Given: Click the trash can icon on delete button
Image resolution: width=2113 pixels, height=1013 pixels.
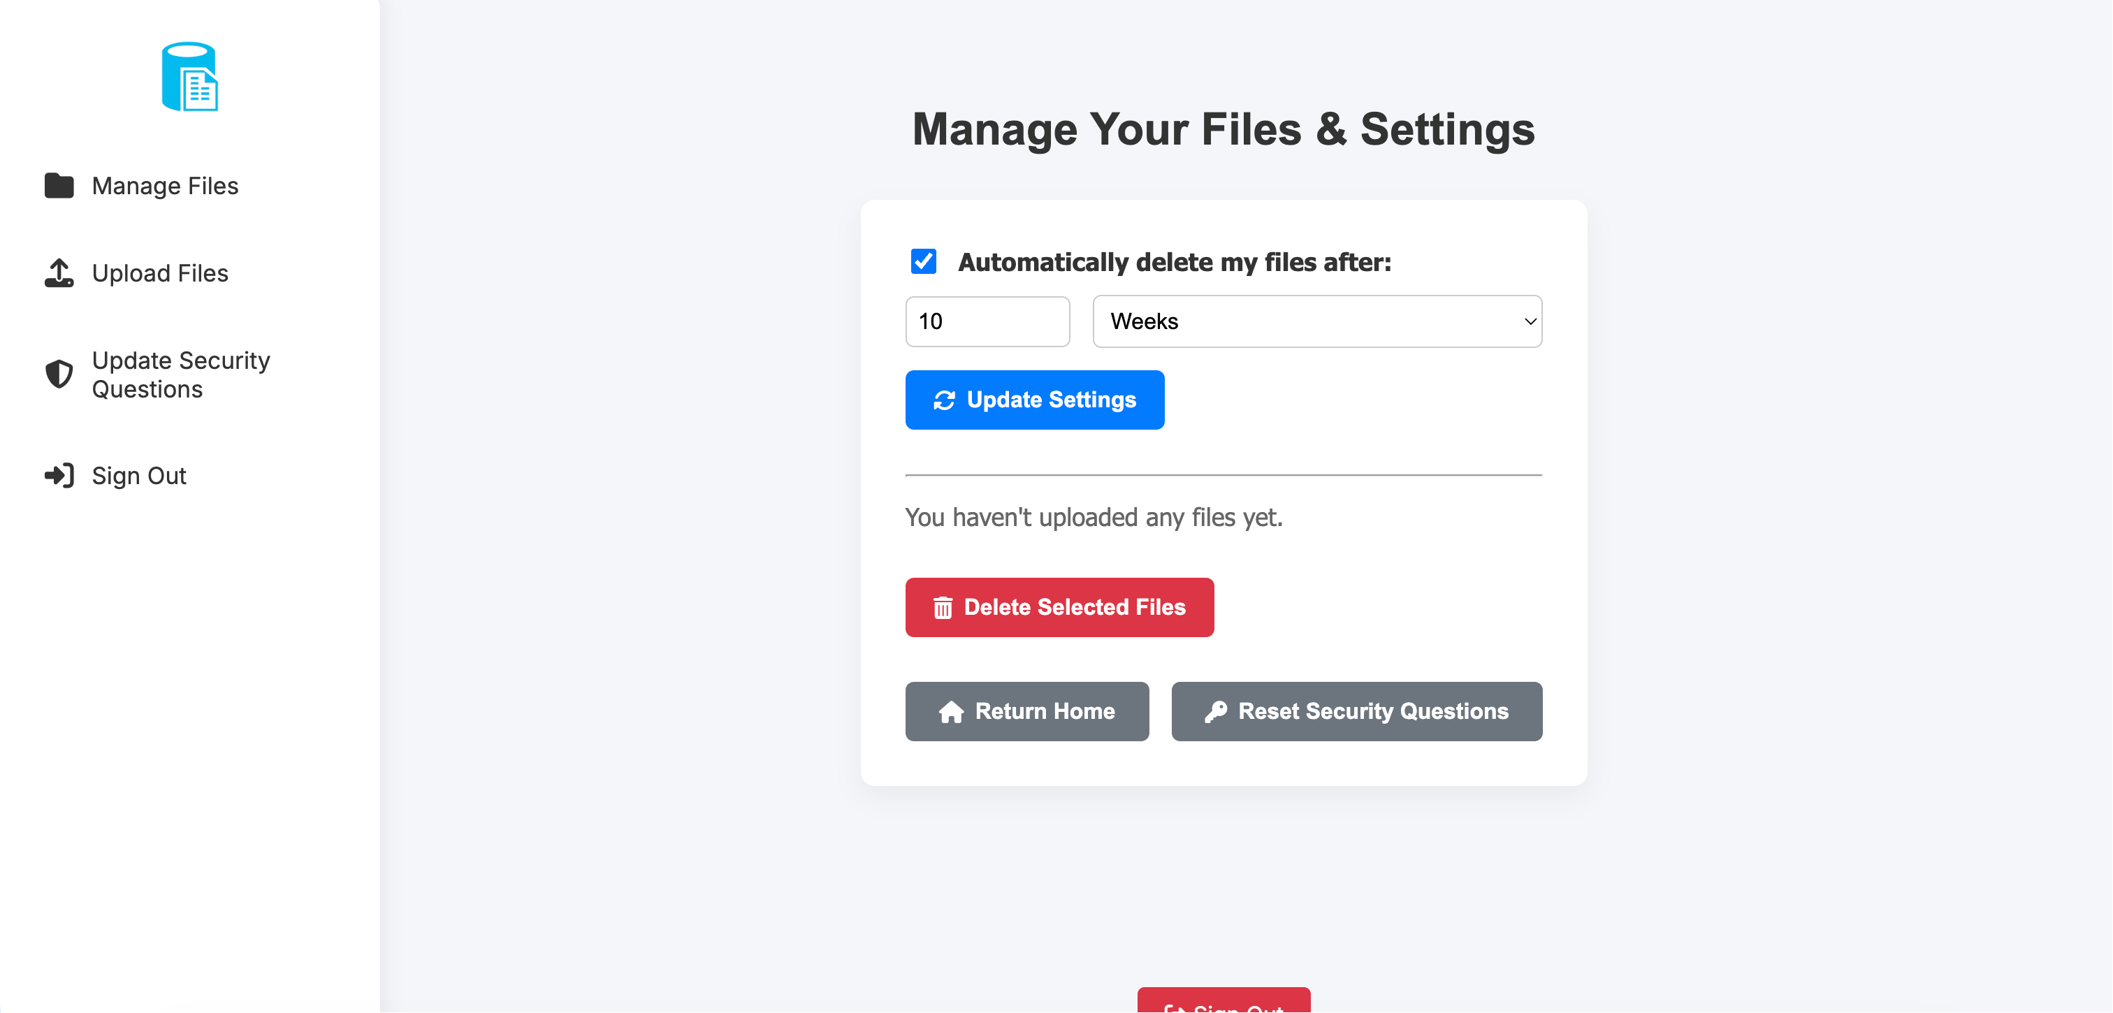Looking at the screenshot, I should tap(943, 608).
